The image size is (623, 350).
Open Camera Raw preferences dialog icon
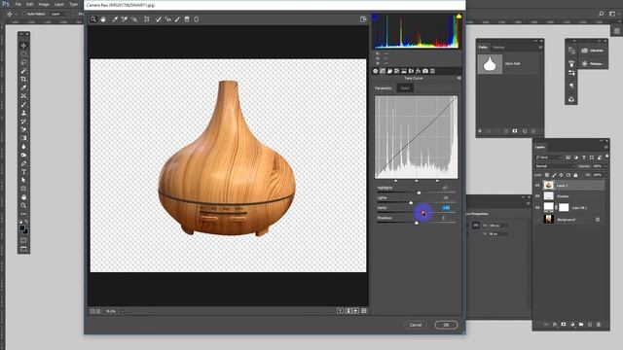click(363, 19)
